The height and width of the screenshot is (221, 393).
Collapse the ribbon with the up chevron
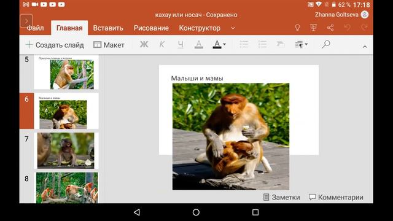(x=365, y=47)
